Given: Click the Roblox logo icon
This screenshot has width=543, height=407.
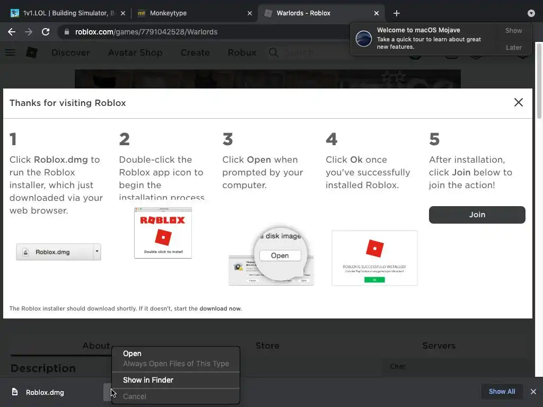Looking at the screenshot, I should click(x=31, y=52).
